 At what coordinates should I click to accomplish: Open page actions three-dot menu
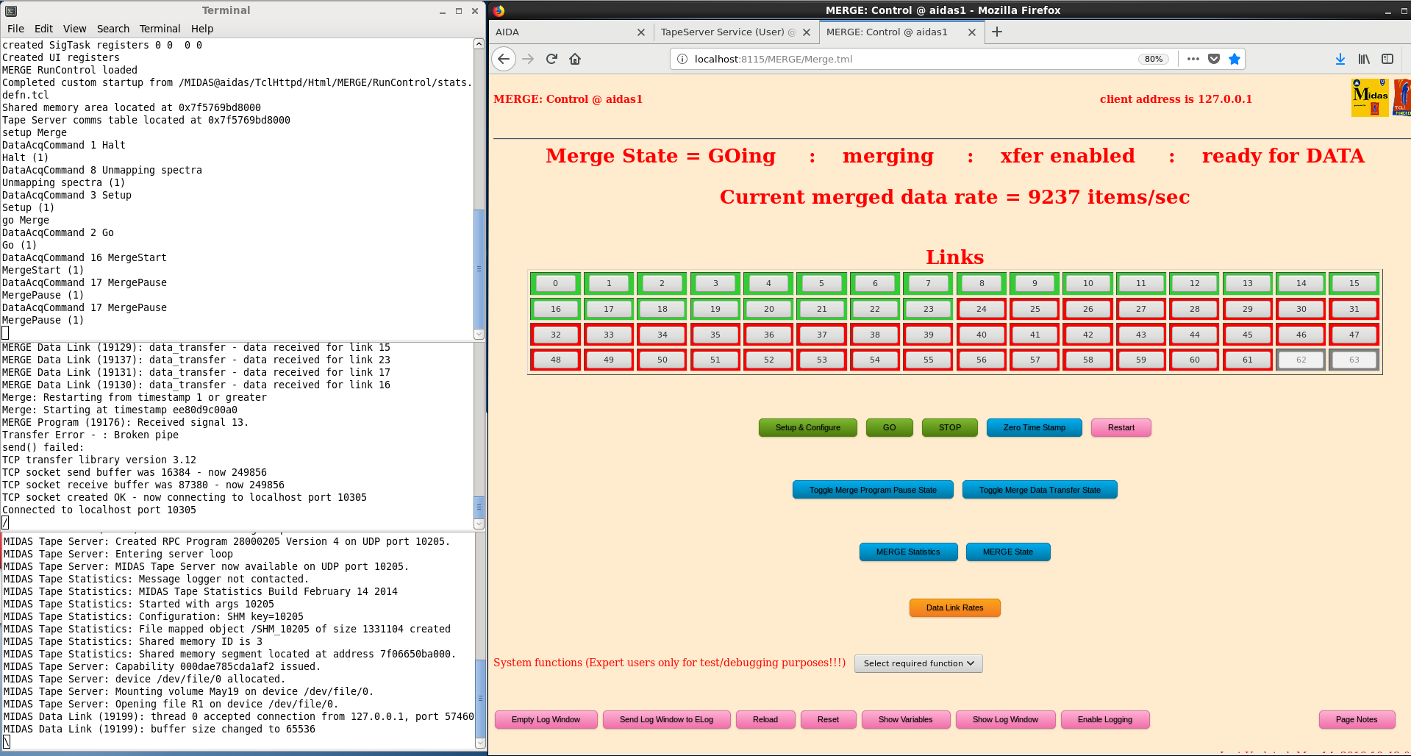tap(1193, 59)
